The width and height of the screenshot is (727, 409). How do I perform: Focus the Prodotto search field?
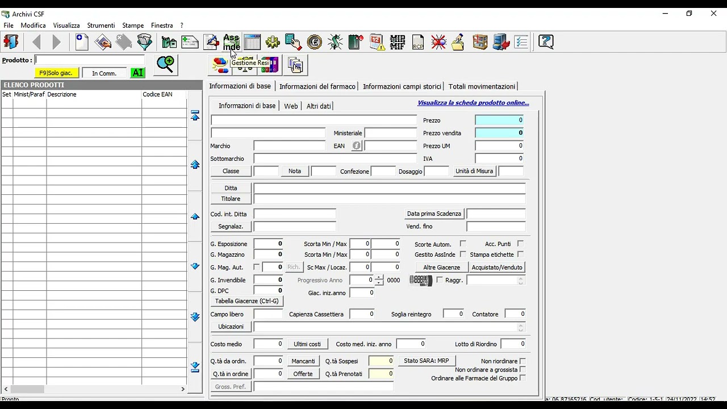click(x=89, y=60)
